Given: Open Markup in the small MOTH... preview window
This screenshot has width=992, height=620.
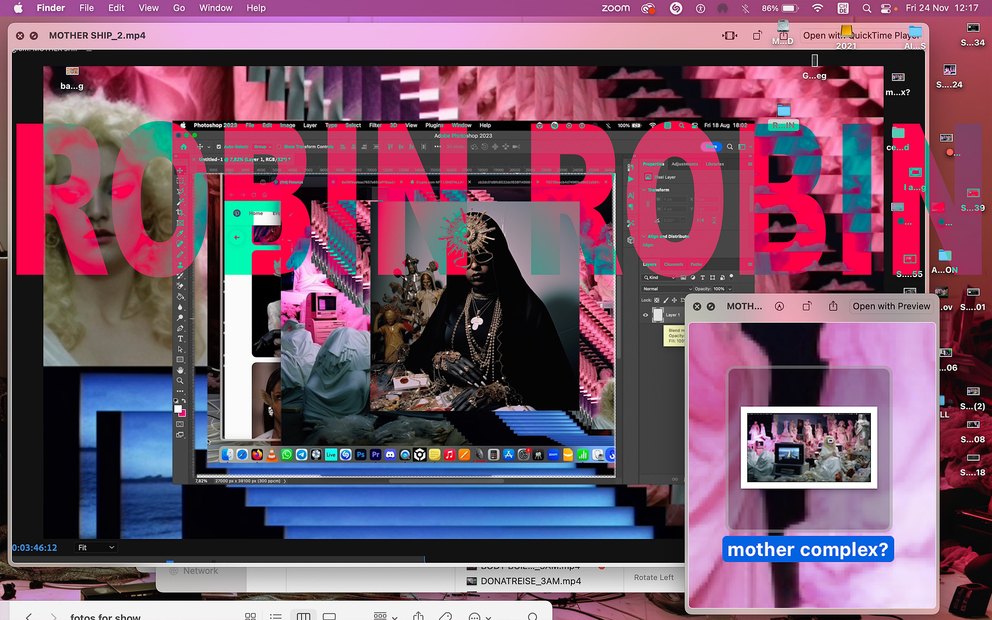Looking at the screenshot, I should [780, 306].
